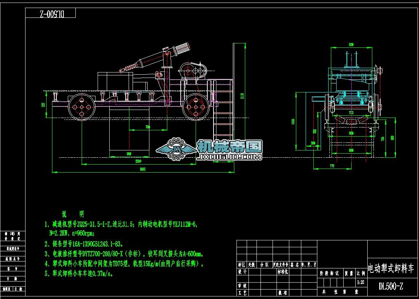Pick the inclined electric push rod
This screenshot has height=299, width=419.
(157, 58)
